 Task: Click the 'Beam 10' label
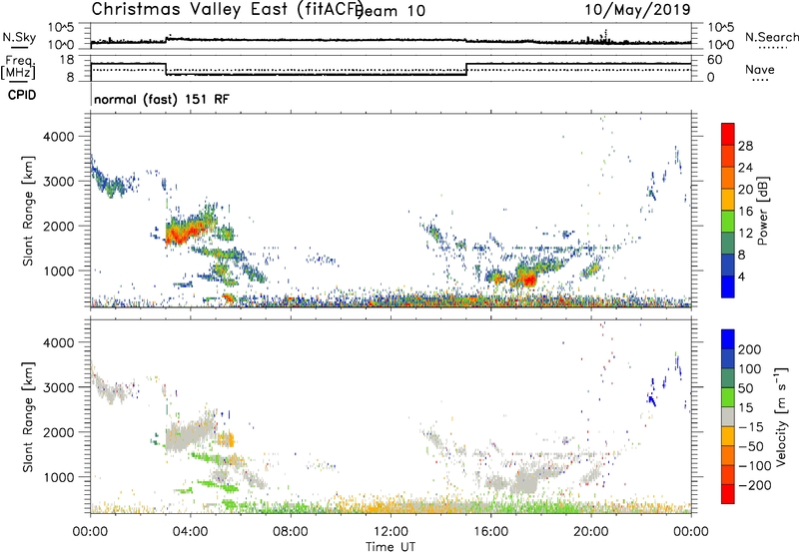point(392,11)
